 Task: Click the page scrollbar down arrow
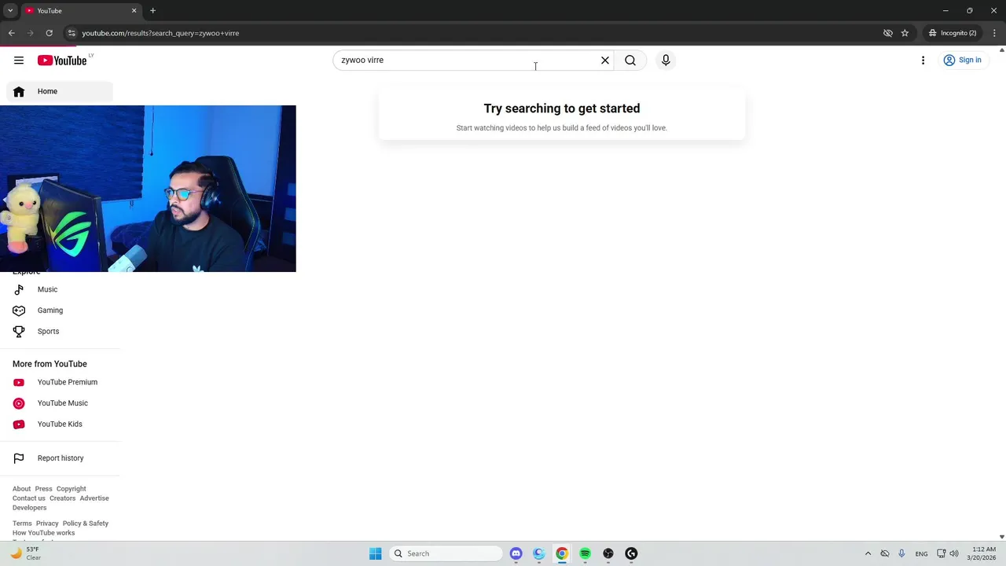tap(1002, 537)
